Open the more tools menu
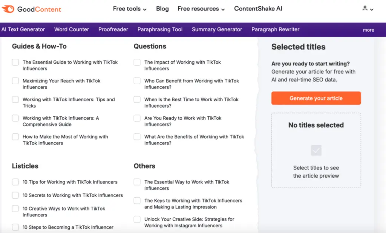Image resolution: width=386 pixels, height=233 pixels. [368, 30]
